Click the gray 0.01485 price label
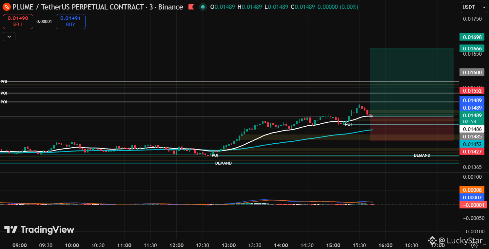The width and height of the screenshot is (489, 249). pyautogui.click(x=472, y=136)
